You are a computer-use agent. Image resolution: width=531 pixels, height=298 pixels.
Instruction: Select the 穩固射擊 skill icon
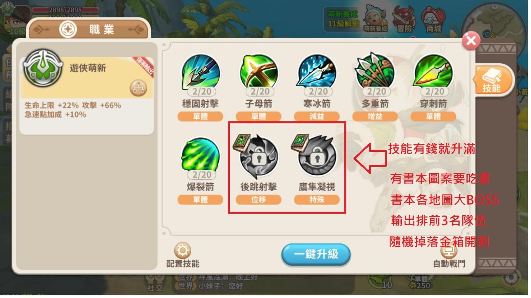tap(200, 73)
